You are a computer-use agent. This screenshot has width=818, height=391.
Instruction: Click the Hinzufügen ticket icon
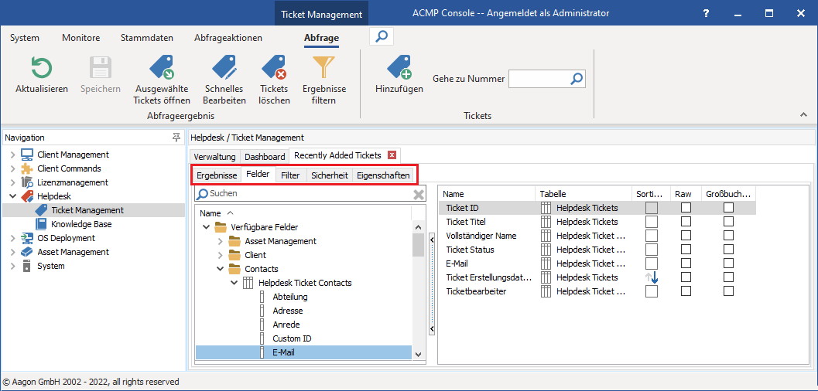pos(399,68)
